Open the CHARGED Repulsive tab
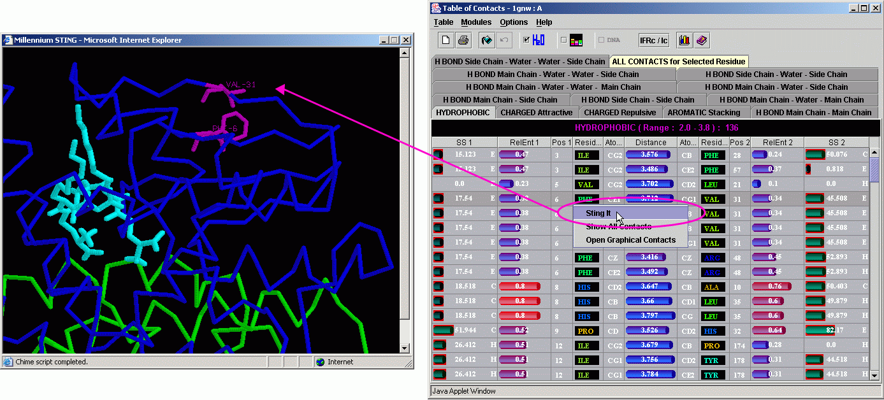884x400 pixels. (x=620, y=113)
